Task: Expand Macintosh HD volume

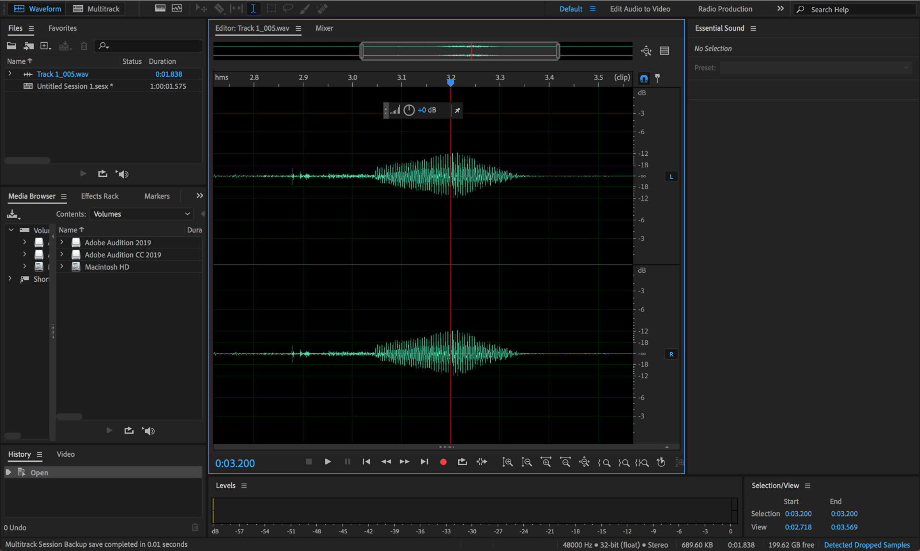Action: click(x=62, y=267)
